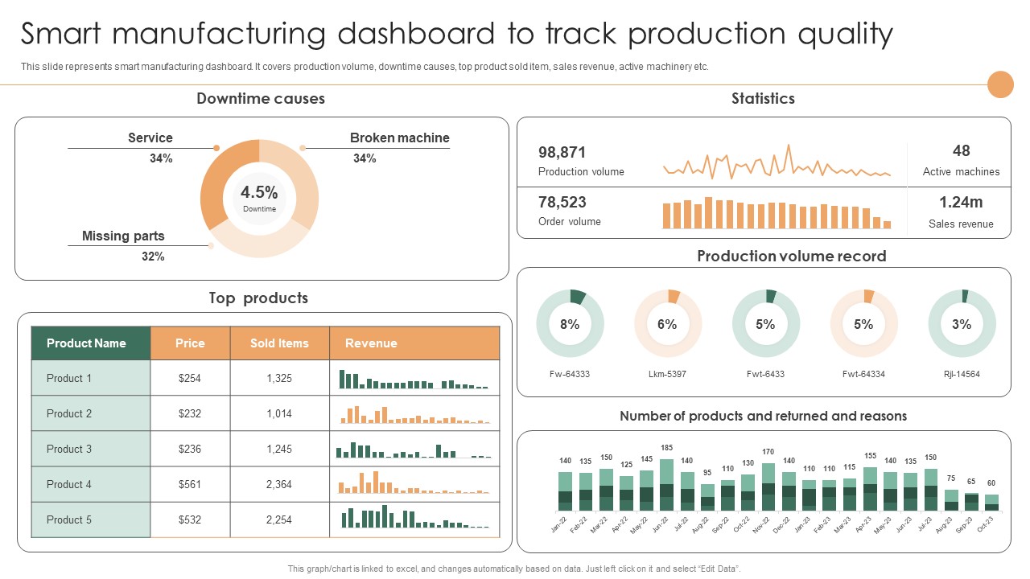Click the Statistics heading
Screen dimensions: 1030x579
763,98
